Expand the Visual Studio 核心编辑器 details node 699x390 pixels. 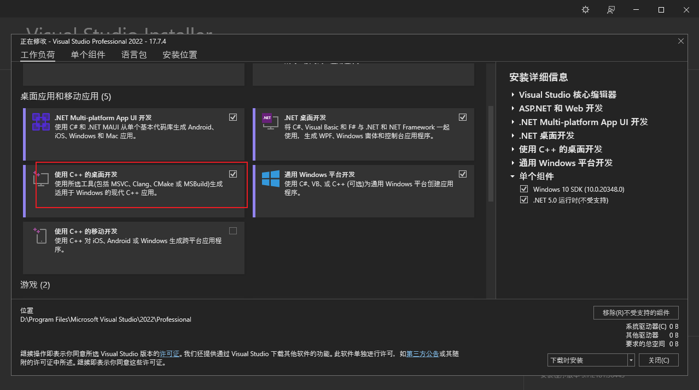(513, 95)
